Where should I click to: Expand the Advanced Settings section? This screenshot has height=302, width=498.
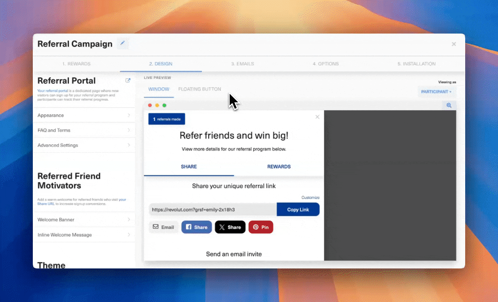click(84, 145)
